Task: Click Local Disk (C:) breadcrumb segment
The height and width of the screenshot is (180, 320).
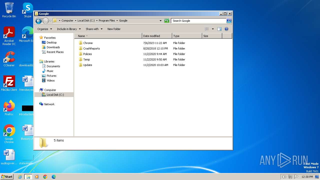Action: tap(86, 21)
